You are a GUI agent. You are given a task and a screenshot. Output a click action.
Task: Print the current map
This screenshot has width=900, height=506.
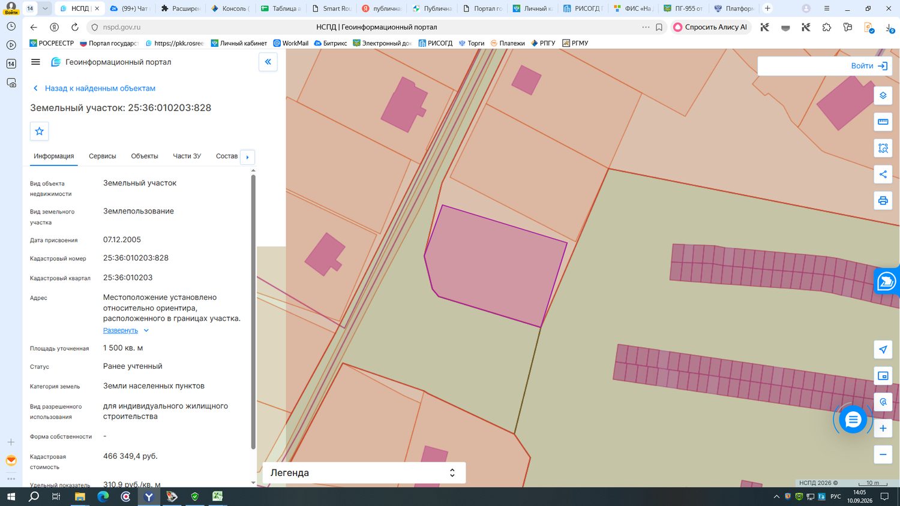tap(883, 200)
